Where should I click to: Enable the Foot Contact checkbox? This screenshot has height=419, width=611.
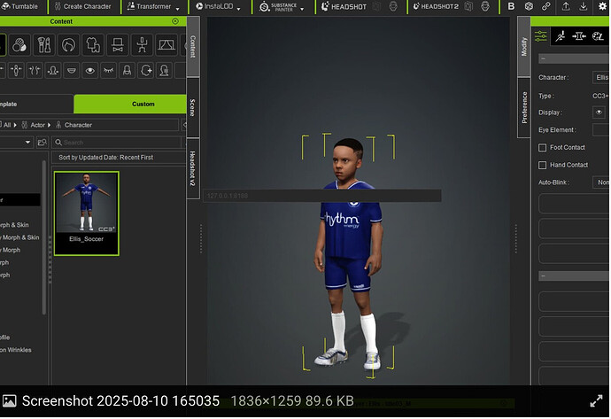543,148
